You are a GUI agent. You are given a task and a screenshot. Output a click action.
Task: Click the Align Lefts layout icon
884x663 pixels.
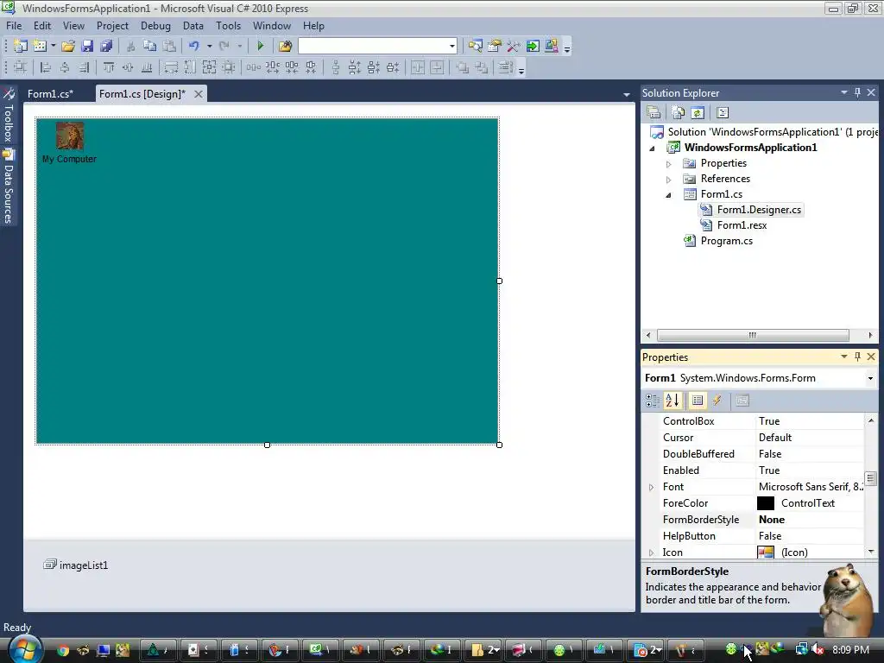[x=46, y=67]
